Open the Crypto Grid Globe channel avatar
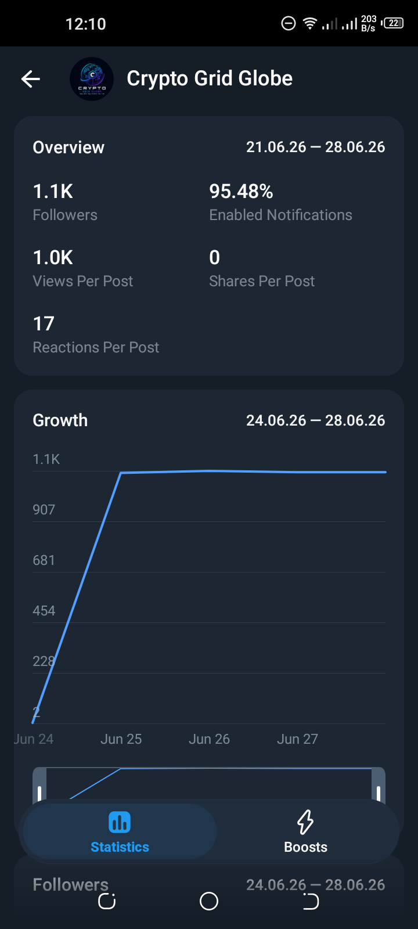Screen dimensions: 418x929 pos(92,79)
